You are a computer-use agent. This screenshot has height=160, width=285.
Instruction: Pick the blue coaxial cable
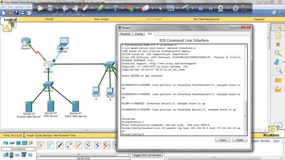pos(98,145)
